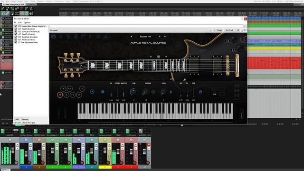
Task: Click the gold-ringed circle button on plugin
Action: pos(60,95)
